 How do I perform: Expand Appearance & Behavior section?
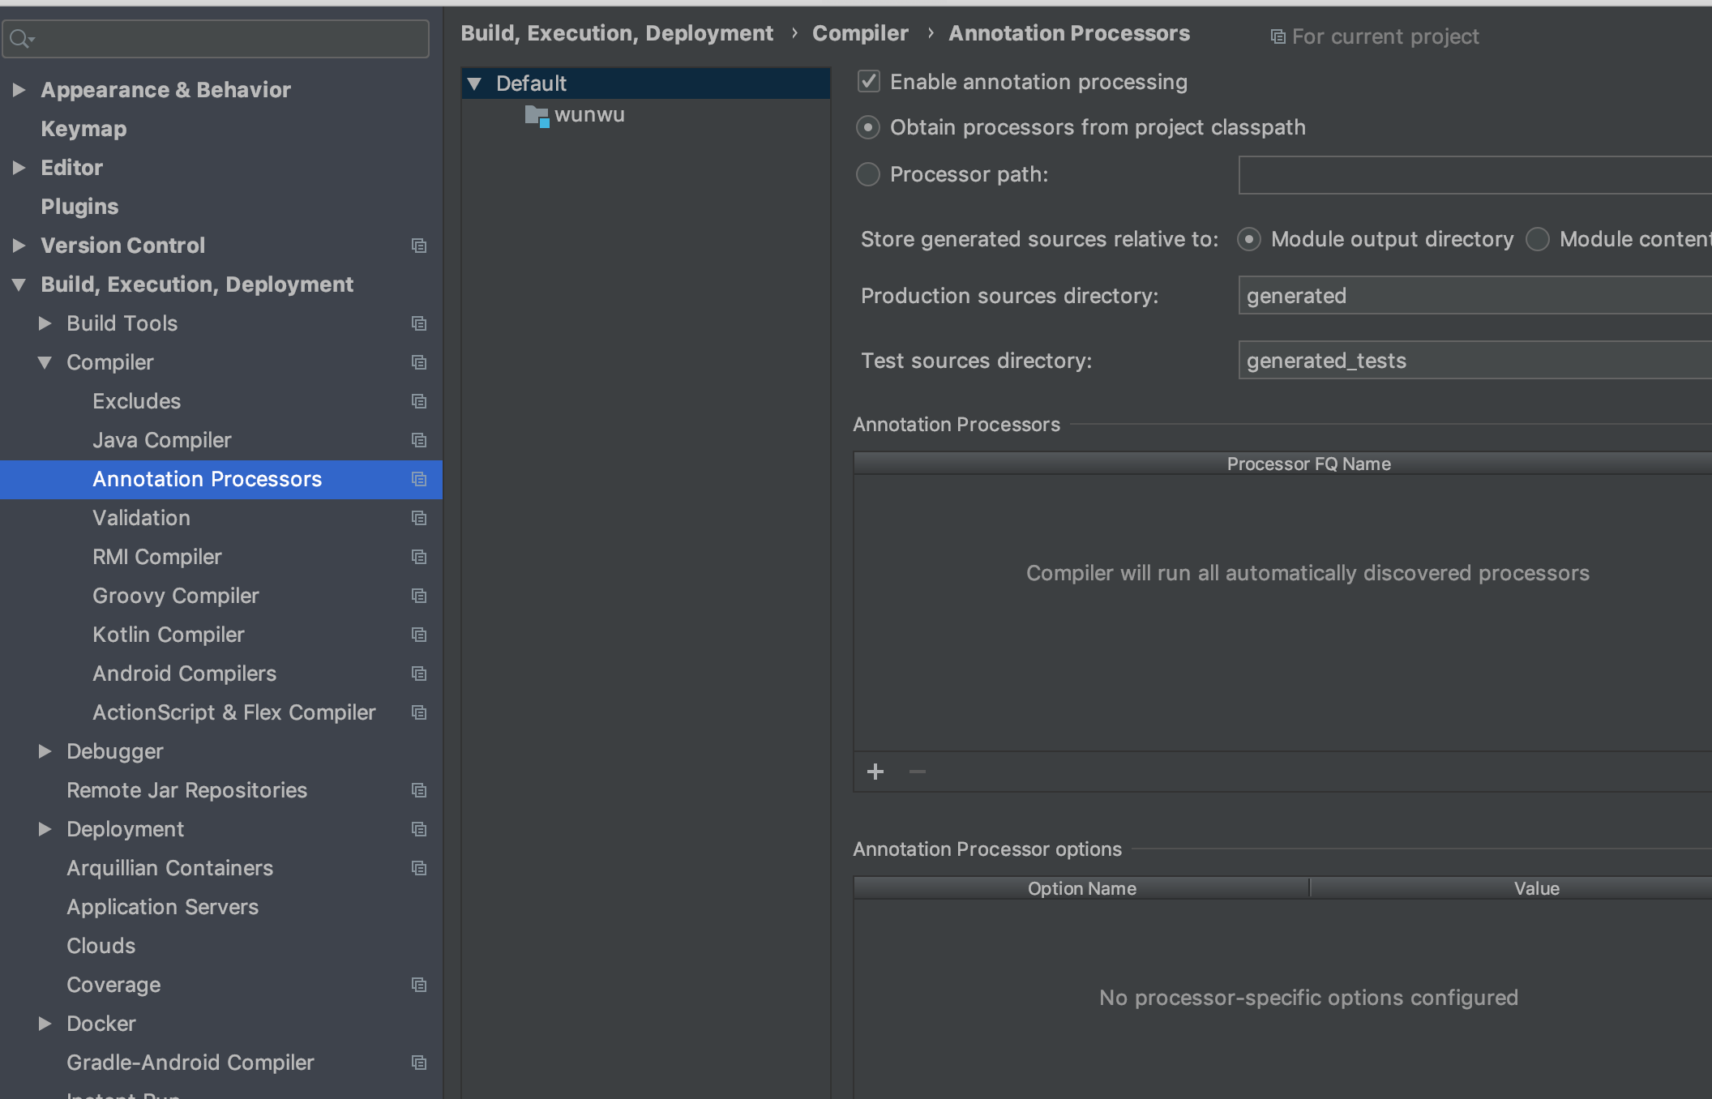click(19, 90)
